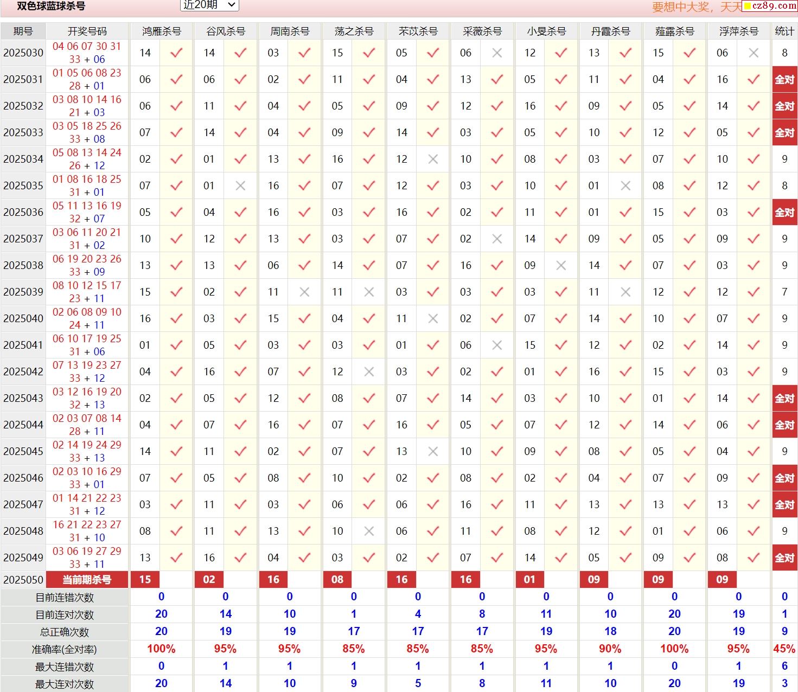This screenshot has height=692, width=798.
Task: Click the X mark for 周南杀号 in row 2025039
Action: 305,292
